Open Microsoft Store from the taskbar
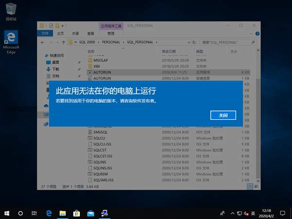Screen dimensions: 292x219 pos(76,213)
